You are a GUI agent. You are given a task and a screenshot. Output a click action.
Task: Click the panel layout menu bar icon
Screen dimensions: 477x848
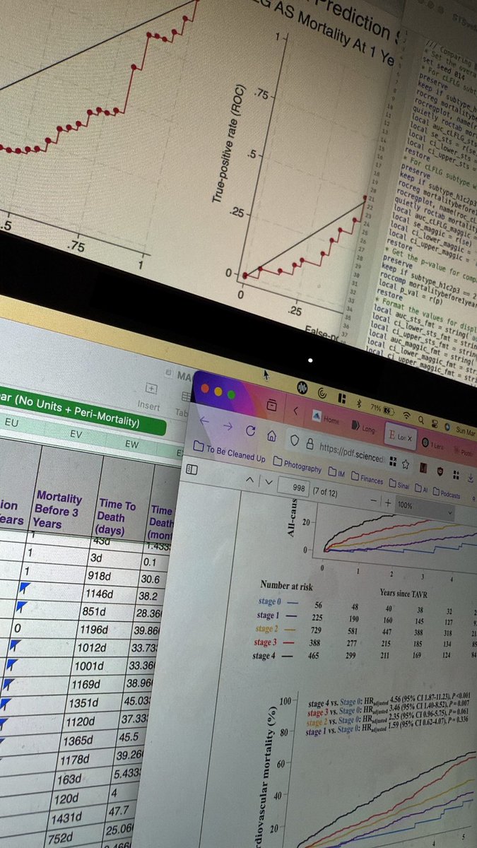pos(342,398)
